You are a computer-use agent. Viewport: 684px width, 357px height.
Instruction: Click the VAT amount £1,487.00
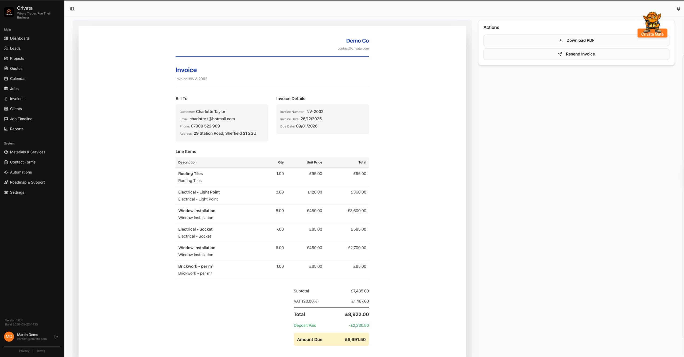click(x=360, y=301)
